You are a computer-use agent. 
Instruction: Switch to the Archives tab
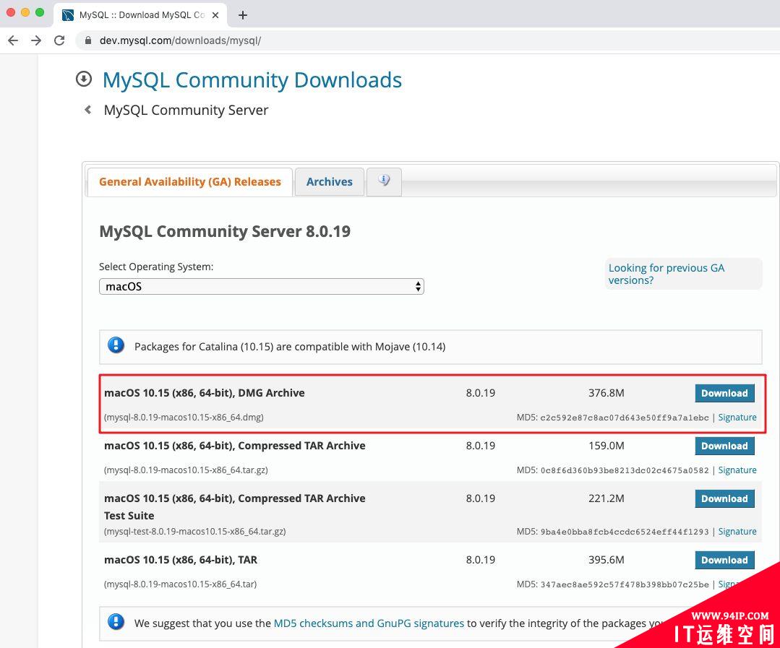330,181
